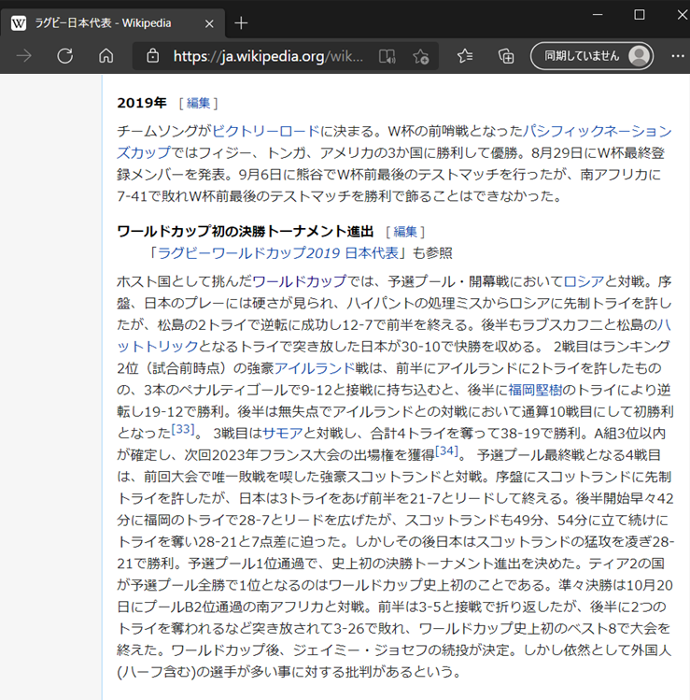Select the ラグビー日本代表 - Wikipedia tab
Viewport: 690px width, 700px height.
112,23
